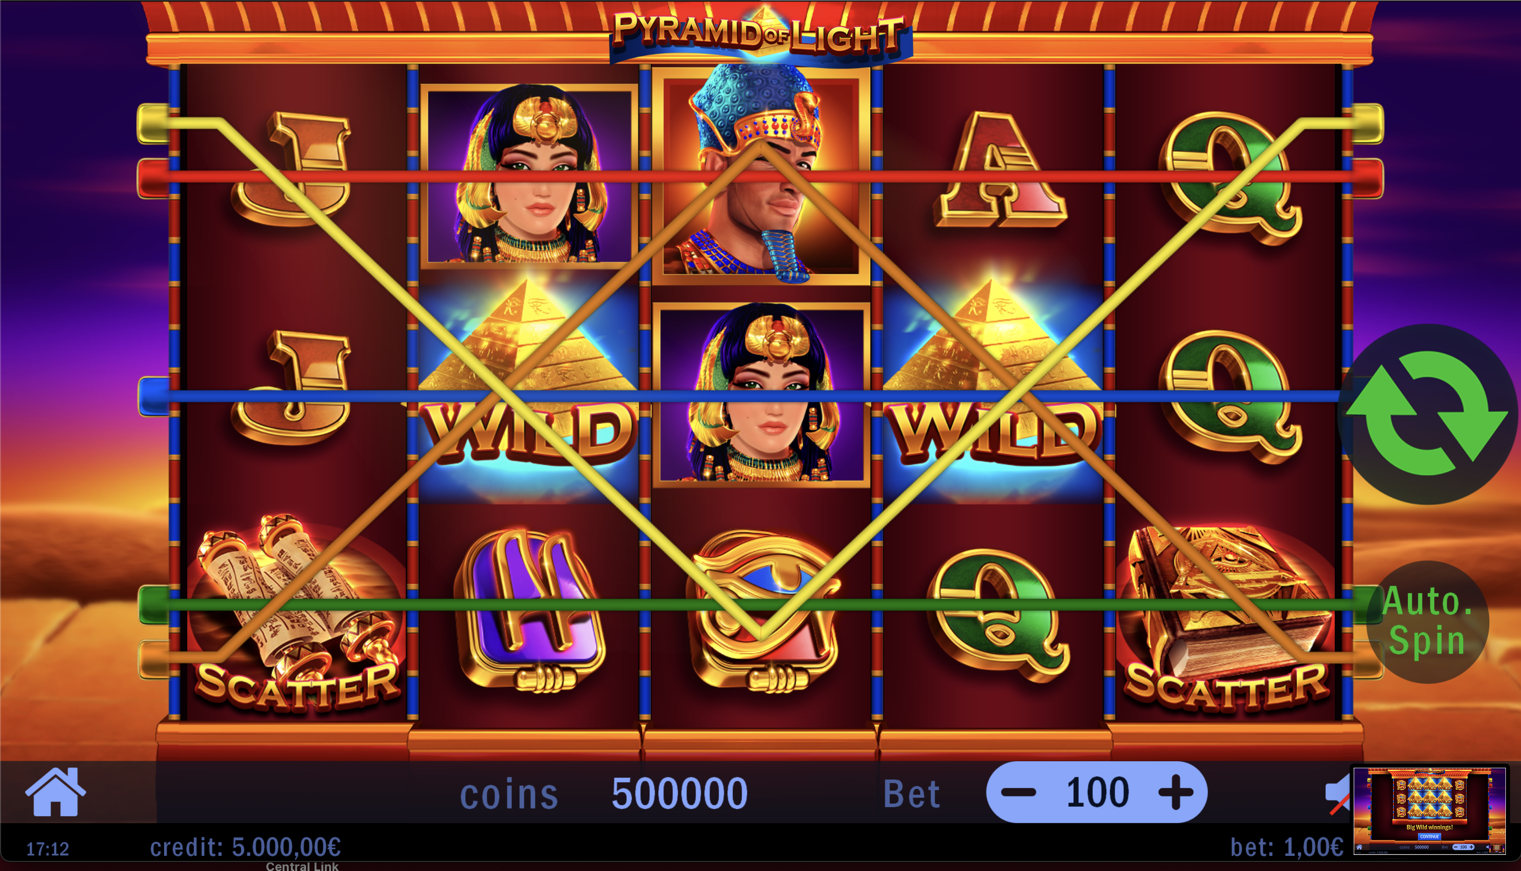
Task: Select the pharaoh symbol on middle reel
Action: click(760, 174)
